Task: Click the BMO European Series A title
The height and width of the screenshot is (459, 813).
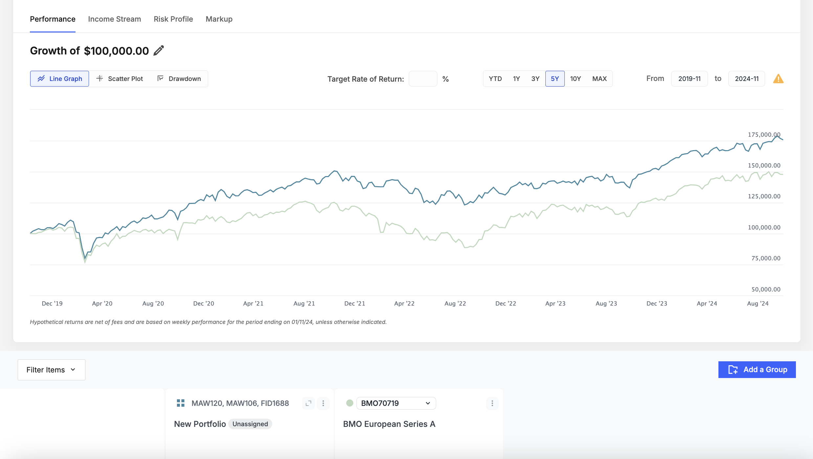Action: tap(389, 424)
